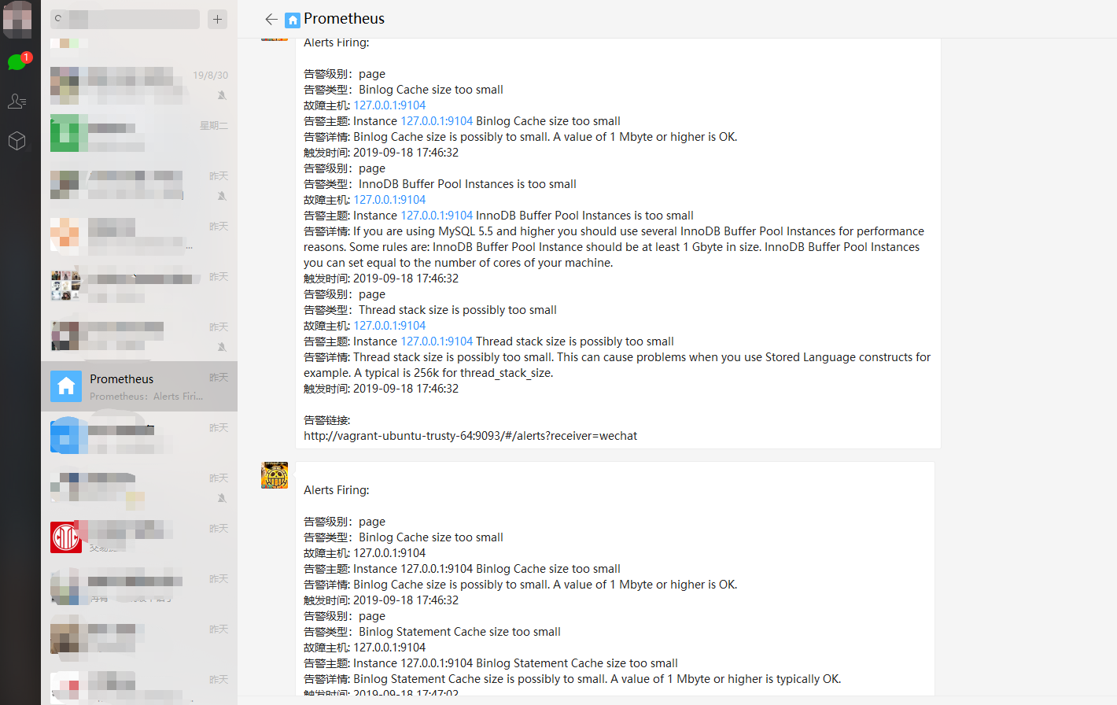Select the Prometheus conversation in chat list
Viewport: 1117px width, 705px height.
[x=139, y=386]
